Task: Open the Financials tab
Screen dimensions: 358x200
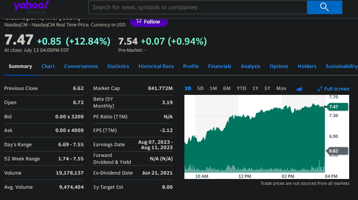Action: [x=220, y=67]
